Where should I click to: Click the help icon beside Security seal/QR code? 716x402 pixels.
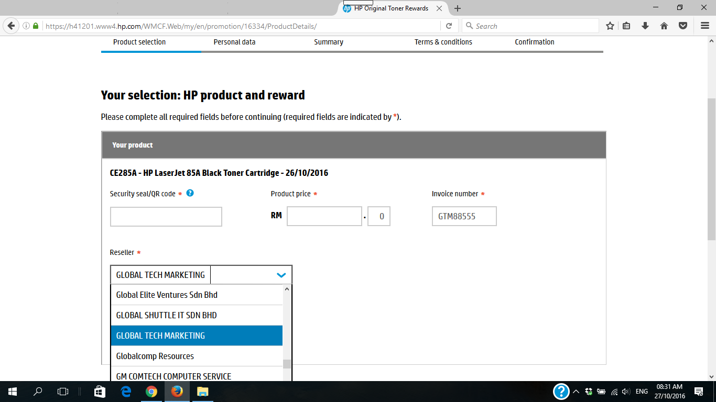click(190, 193)
